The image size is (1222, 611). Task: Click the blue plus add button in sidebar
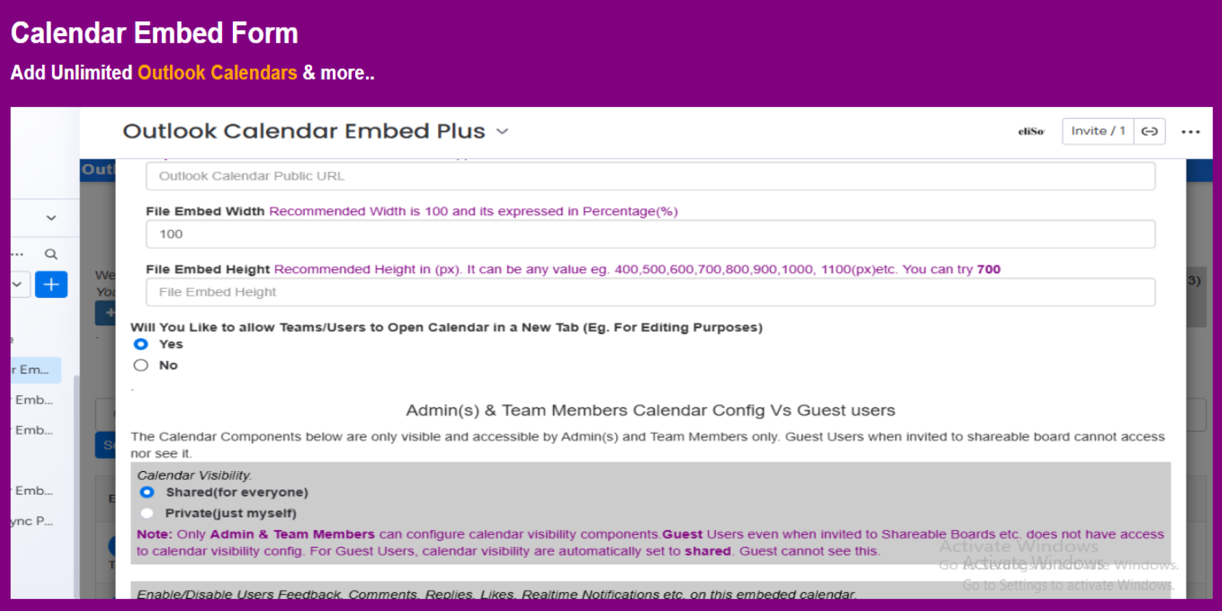(x=51, y=284)
